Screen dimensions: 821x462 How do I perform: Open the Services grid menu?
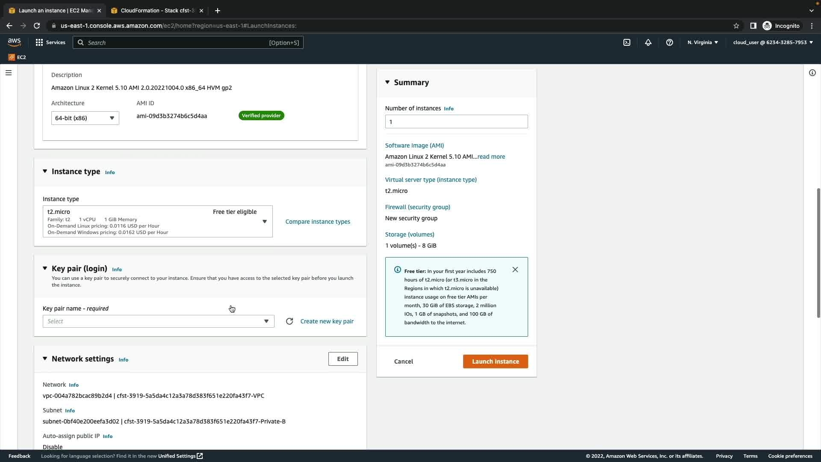pos(50,42)
